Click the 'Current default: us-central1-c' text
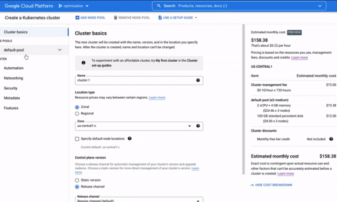The width and height of the screenshot is (337, 202). pyautogui.click(x=100, y=147)
